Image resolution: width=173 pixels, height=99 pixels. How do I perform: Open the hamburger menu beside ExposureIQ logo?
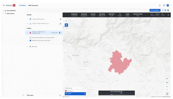coord(4,5)
